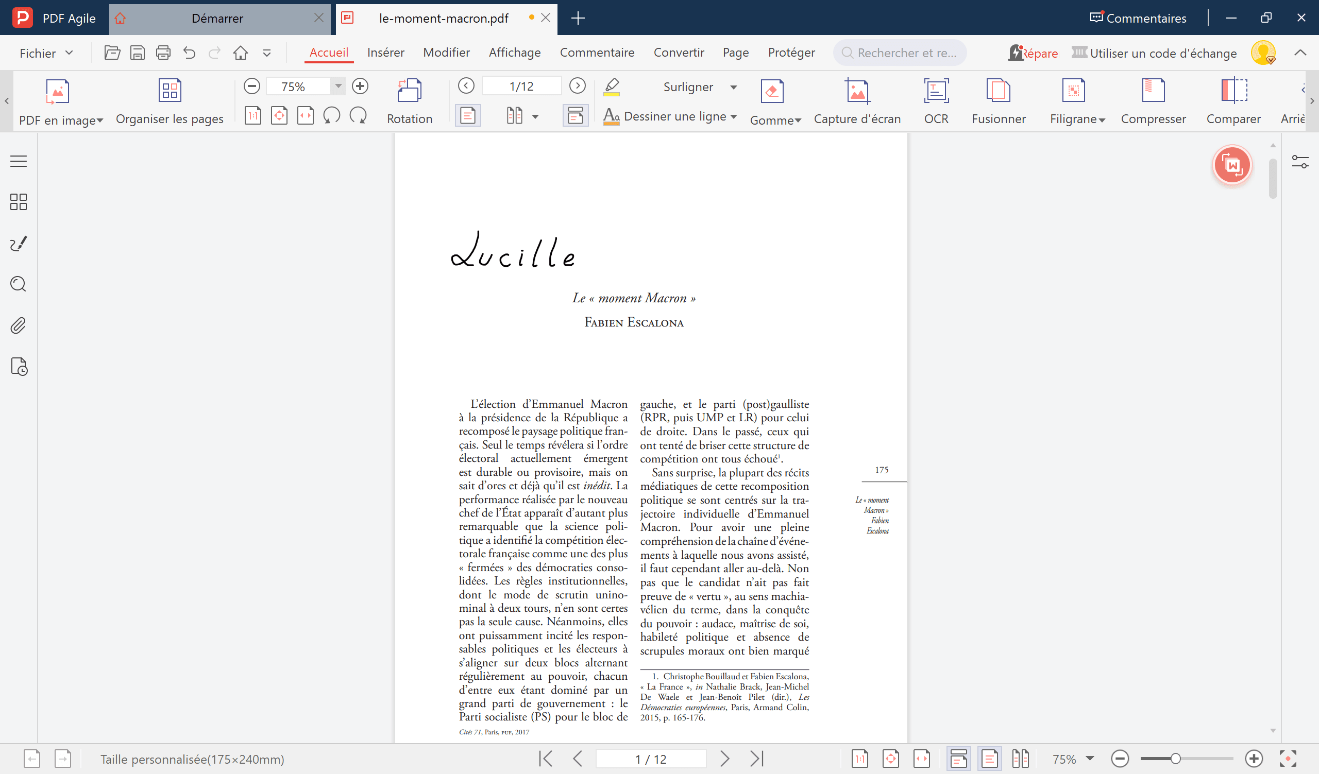Click the 1 / 12 page field in the status bar
Image resolution: width=1319 pixels, height=774 pixels.
coord(651,759)
